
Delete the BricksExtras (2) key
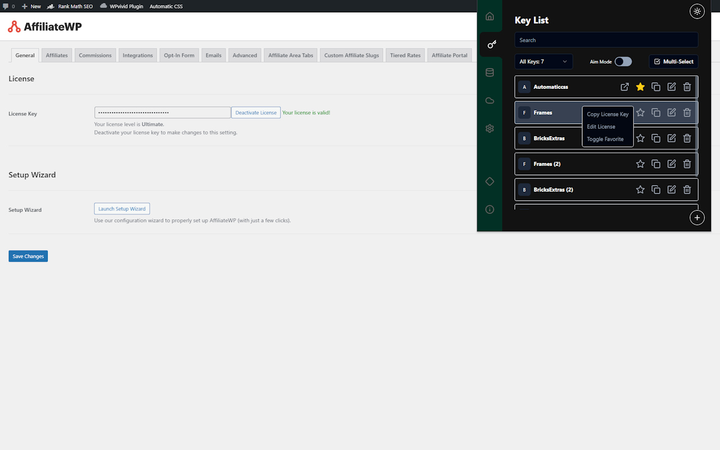tap(687, 190)
